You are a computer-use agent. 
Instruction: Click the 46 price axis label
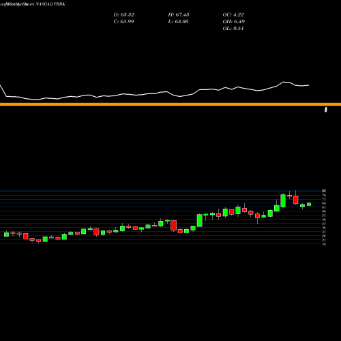pos(324,220)
